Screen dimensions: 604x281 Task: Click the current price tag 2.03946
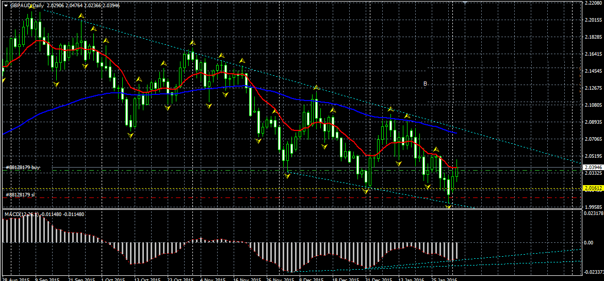pyautogui.click(x=593, y=168)
